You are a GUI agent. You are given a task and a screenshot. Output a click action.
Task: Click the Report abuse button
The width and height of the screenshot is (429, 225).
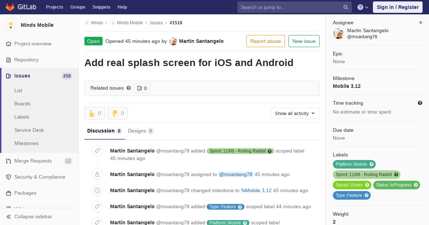(266, 41)
